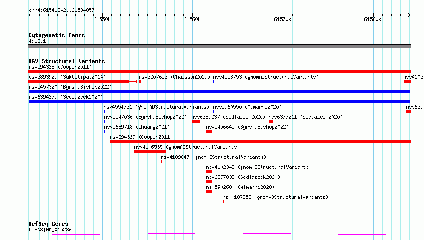
Task: Click the red block under nsv6377833
Action: [209, 182]
